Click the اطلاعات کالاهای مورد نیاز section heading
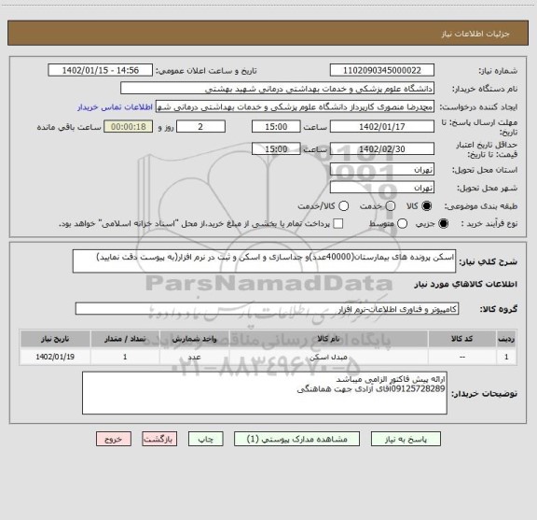The width and height of the screenshot is (537, 520). coord(466,284)
